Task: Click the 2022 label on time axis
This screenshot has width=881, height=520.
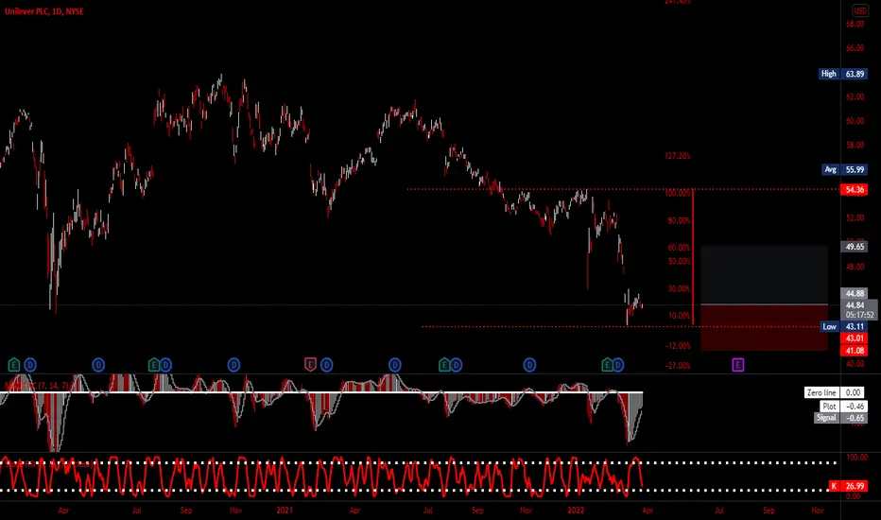Action: click(576, 511)
